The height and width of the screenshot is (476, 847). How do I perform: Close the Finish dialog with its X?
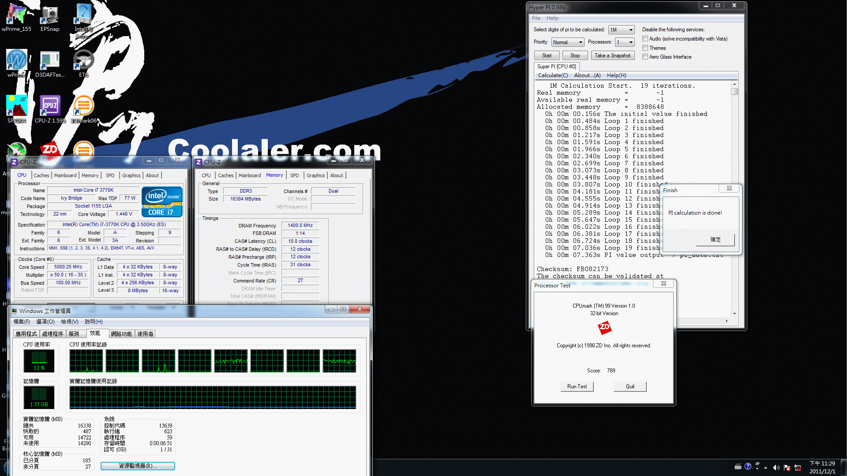[729, 189]
